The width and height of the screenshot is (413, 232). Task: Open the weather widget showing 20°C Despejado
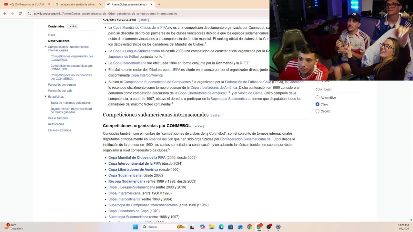click(x=14, y=227)
